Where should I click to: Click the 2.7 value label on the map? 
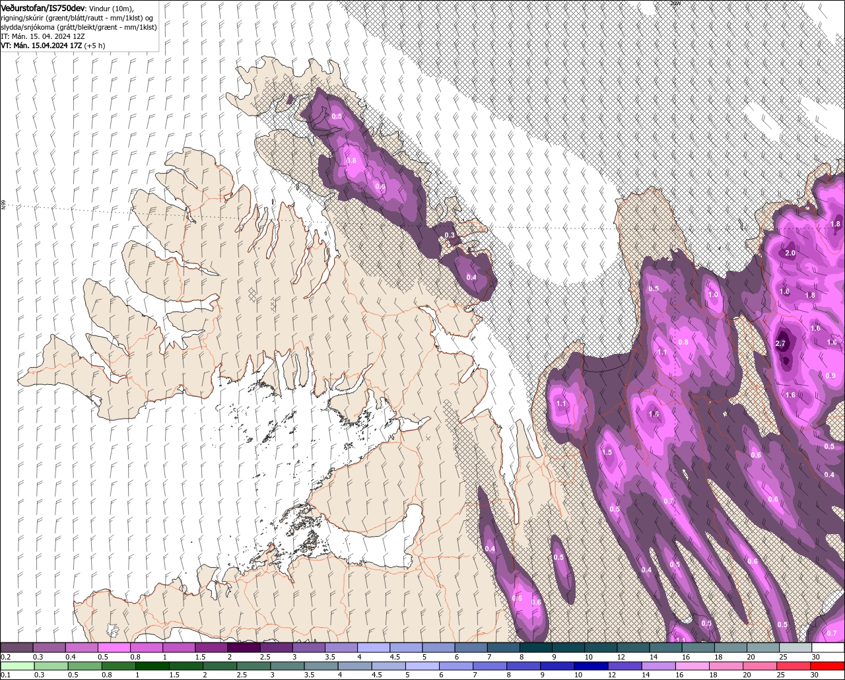point(780,343)
